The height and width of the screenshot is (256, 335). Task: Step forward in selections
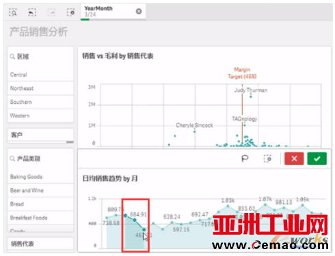click(51, 12)
